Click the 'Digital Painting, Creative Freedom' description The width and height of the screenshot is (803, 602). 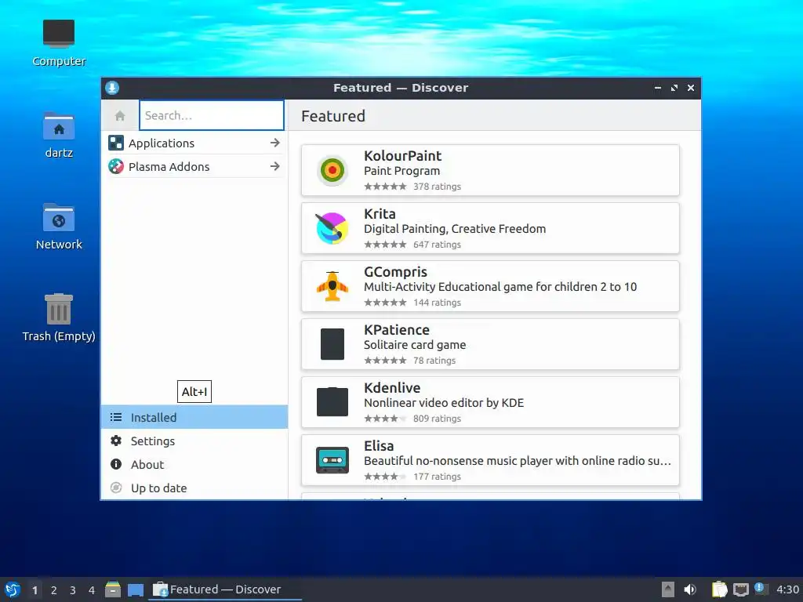point(455,229)
